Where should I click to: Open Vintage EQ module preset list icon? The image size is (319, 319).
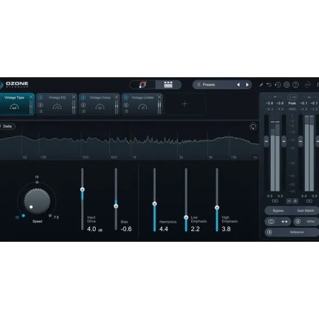41,111
